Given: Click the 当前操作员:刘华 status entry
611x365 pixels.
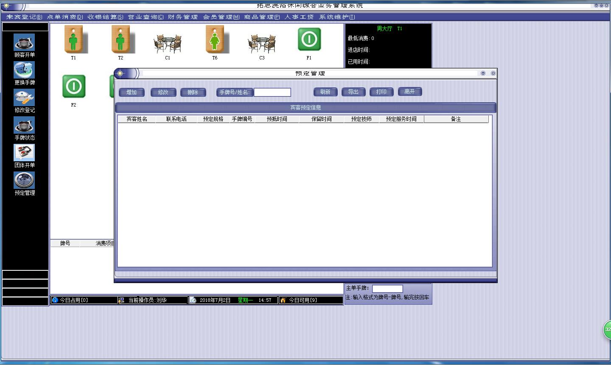Looking at the screenshot, I should [148, 300].
